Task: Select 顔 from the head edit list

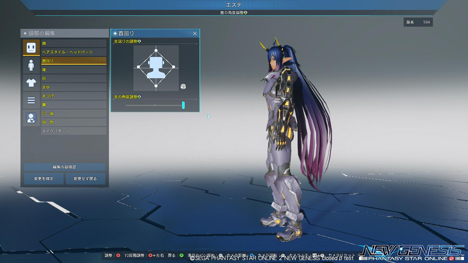Action: point(73,44)
